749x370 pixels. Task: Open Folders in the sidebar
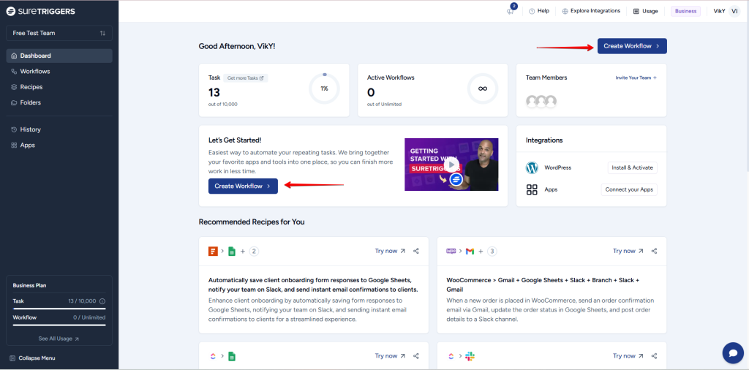click(31, 102)
